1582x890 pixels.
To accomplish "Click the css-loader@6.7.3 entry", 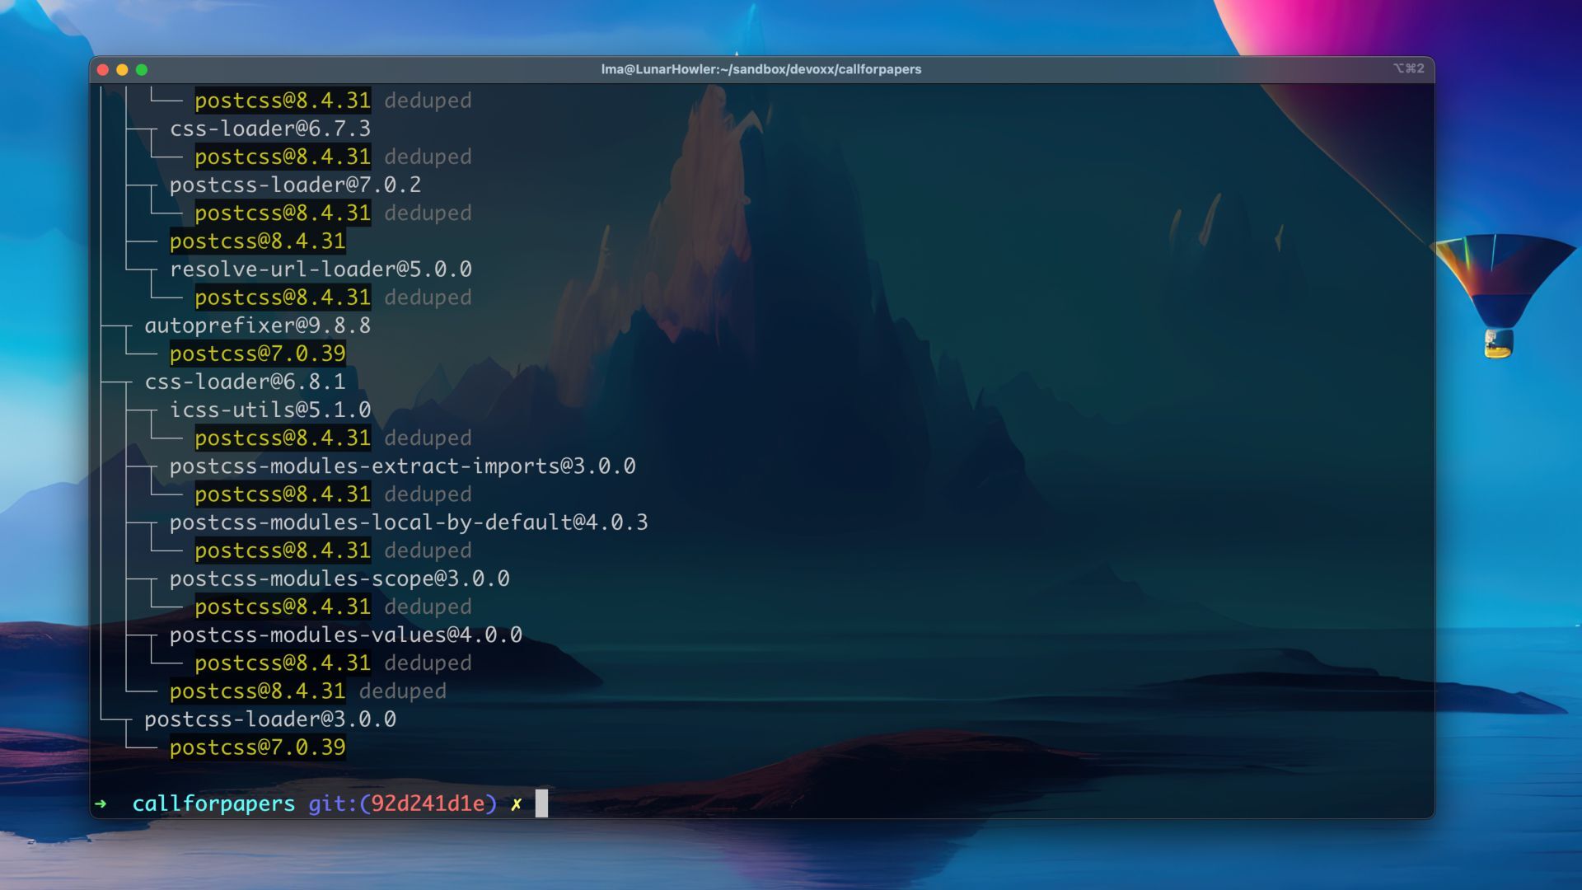I will tap(270, 129).
